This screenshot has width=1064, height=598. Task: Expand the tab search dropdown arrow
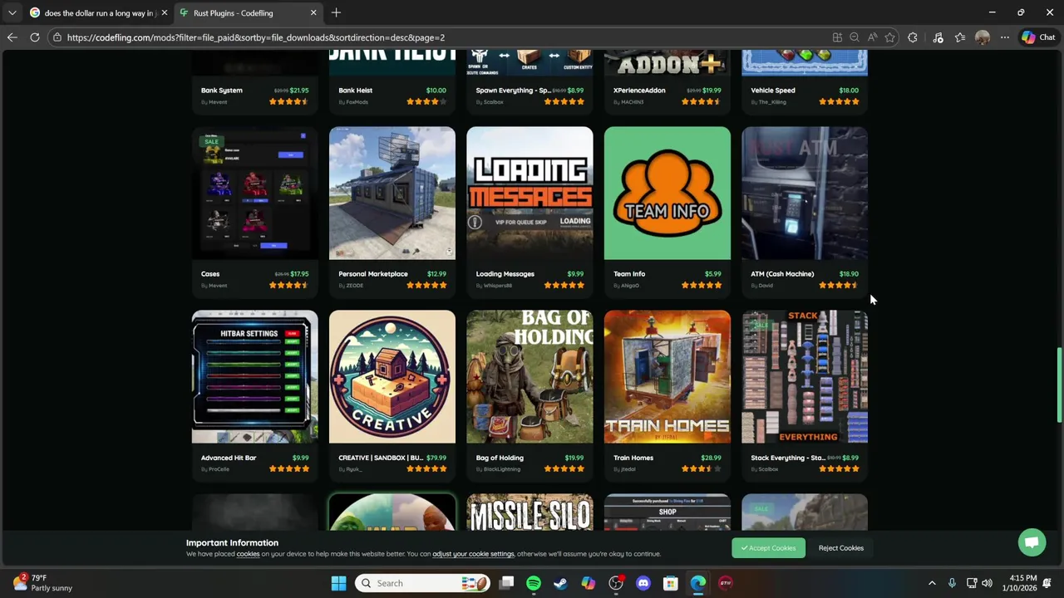(12, 12)
